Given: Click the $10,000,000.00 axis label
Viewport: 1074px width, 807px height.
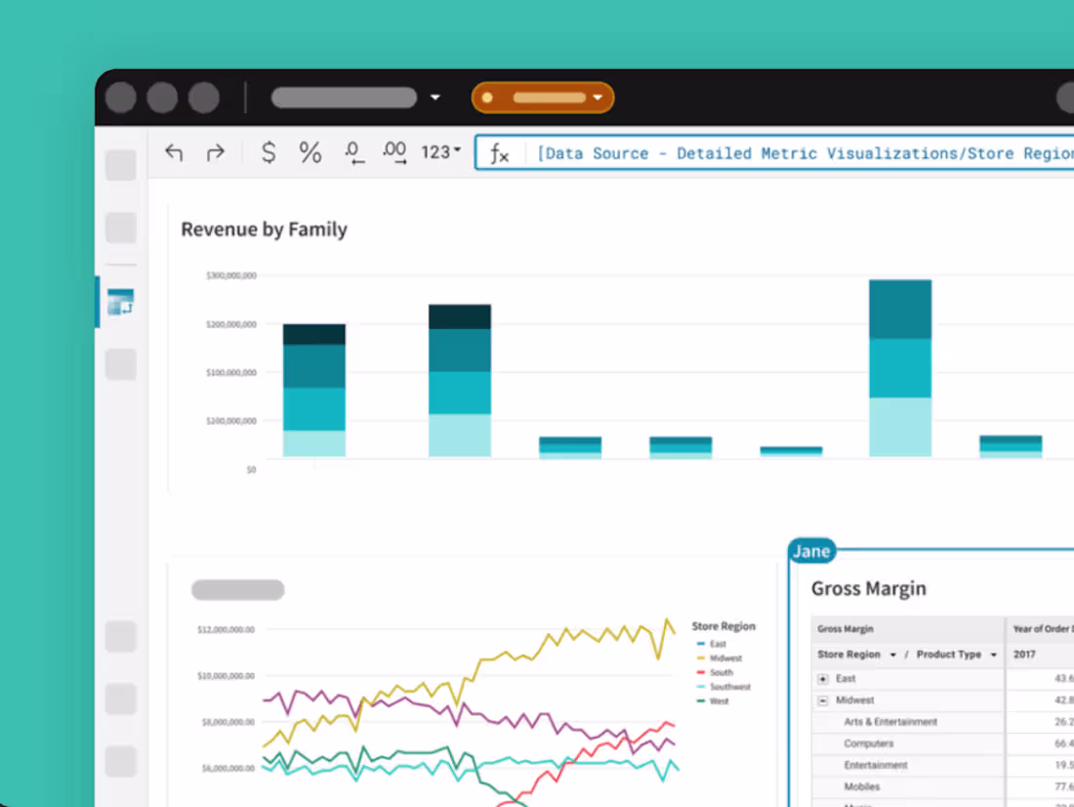Looking at the screenshot, I should click(x=226, y=676).
